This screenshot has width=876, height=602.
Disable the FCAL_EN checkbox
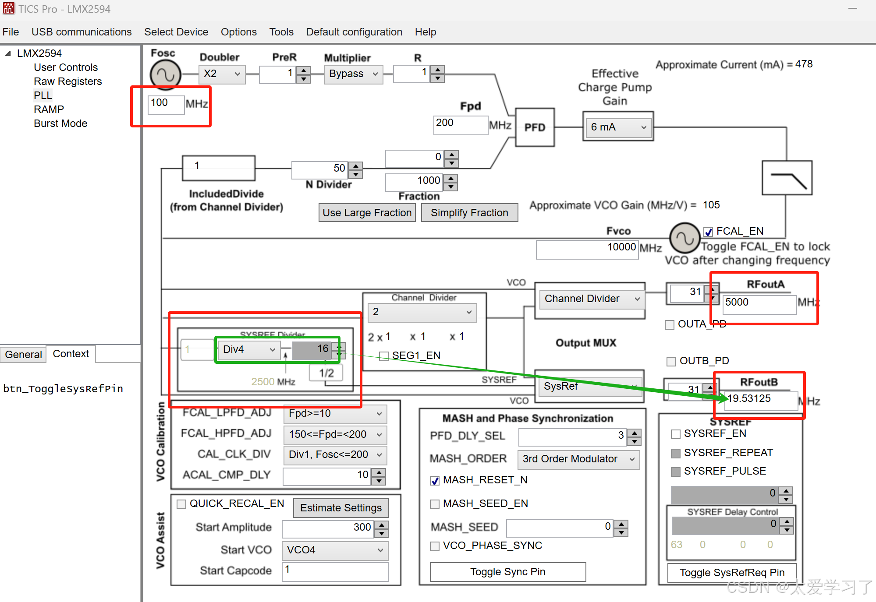708,232
